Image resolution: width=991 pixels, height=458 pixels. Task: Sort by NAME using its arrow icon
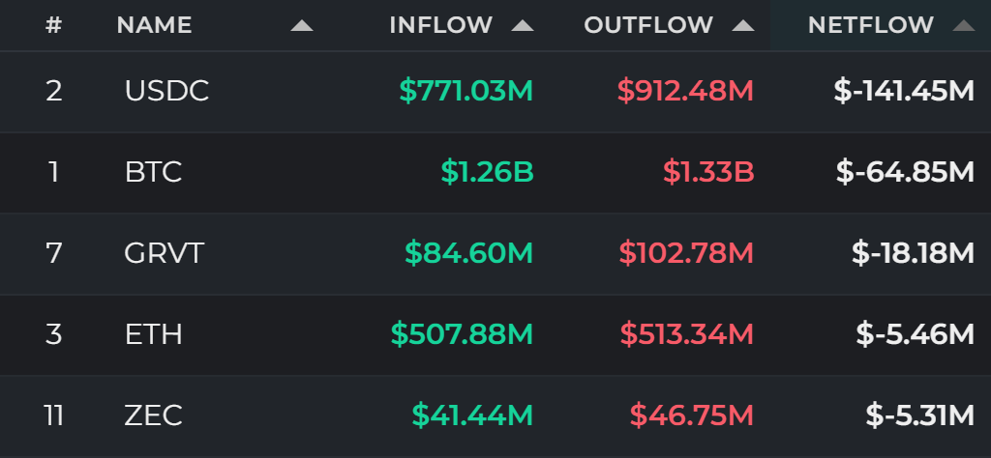pyautogui.click(x=302, y=26)
